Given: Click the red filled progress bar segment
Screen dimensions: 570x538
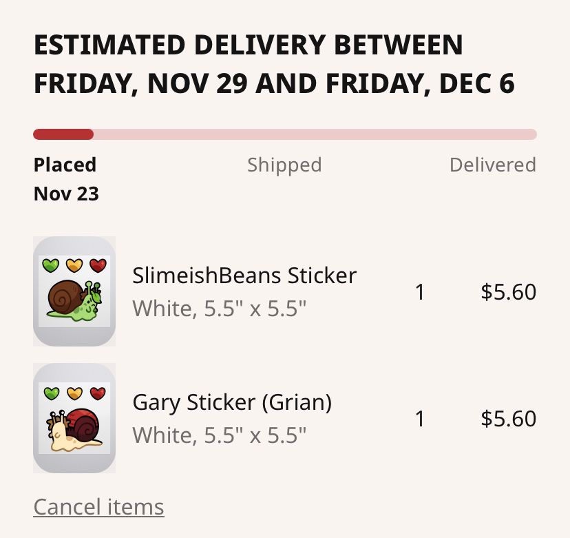Looking at the screenshot, I should pyautogui.click(x=63, y=134).
